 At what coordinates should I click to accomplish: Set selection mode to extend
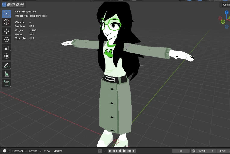[x=9, y=5]
